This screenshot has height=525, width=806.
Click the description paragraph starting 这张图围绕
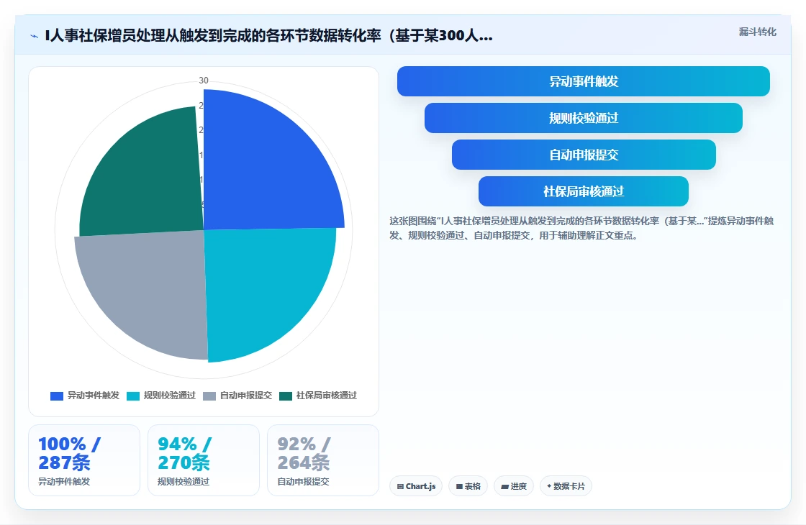point(581,228)
